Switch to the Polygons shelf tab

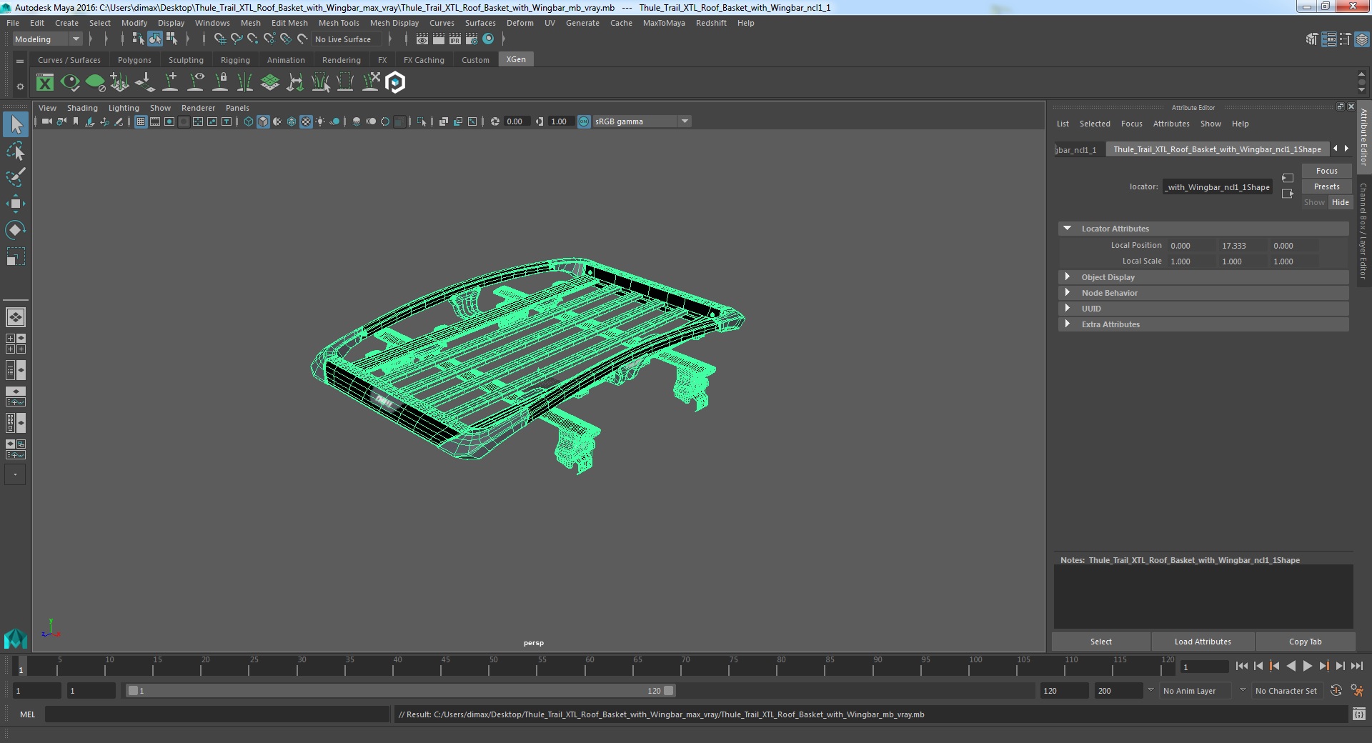[x=134, y=60]
